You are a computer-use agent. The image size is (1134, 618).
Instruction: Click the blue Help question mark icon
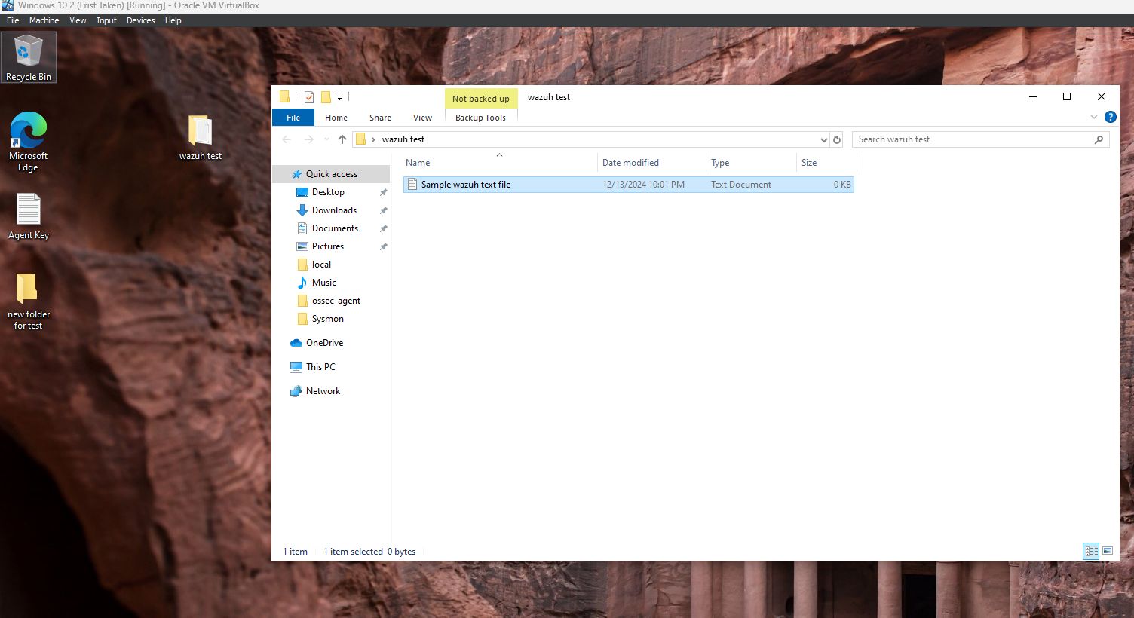pyautogui.click(x=1110, y=117)
